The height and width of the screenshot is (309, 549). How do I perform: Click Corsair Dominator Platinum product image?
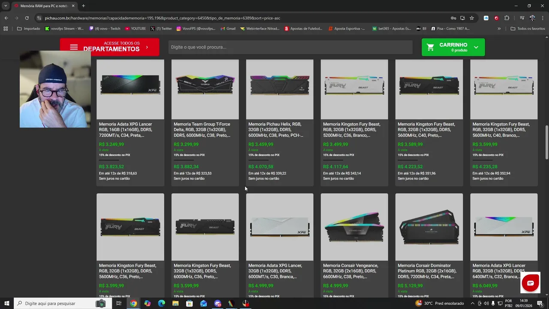point(429,227)
